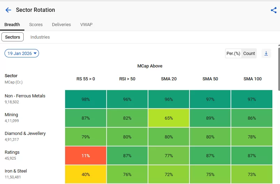280x184 pixels.
Task: Click the SMA 100 column header
Action: tap(252, 79)
